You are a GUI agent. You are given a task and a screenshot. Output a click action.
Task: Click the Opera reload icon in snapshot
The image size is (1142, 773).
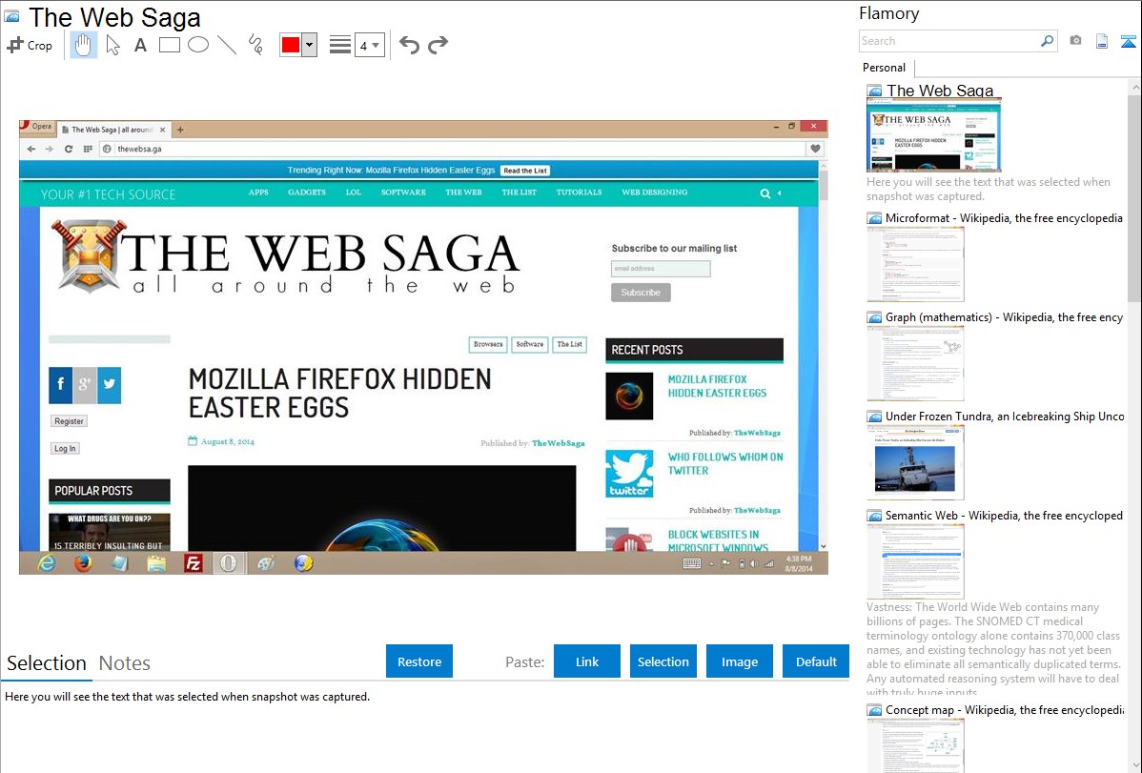tap(69, 149)
